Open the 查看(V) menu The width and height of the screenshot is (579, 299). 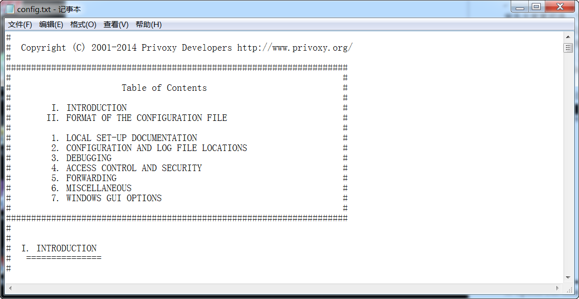[x=116, y=25]
